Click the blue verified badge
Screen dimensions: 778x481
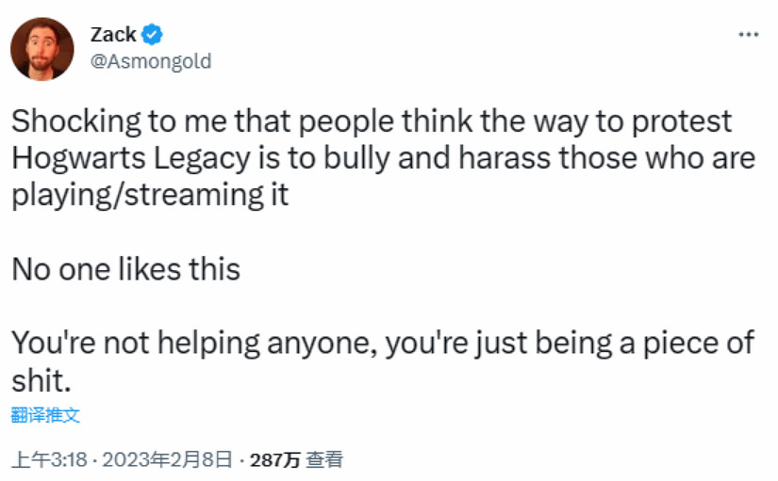tap(153, 35)
